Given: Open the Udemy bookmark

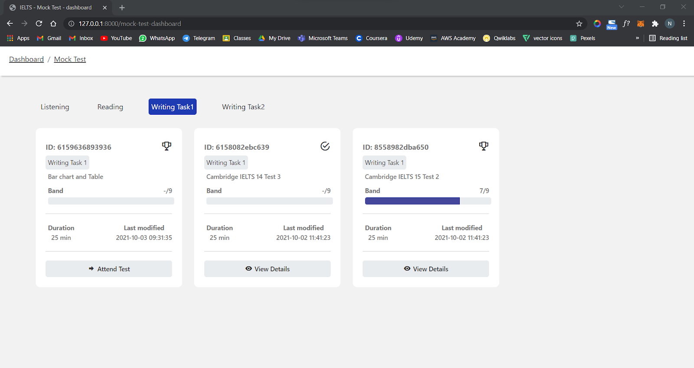Looking at the screenshot, I should [409, 38].
